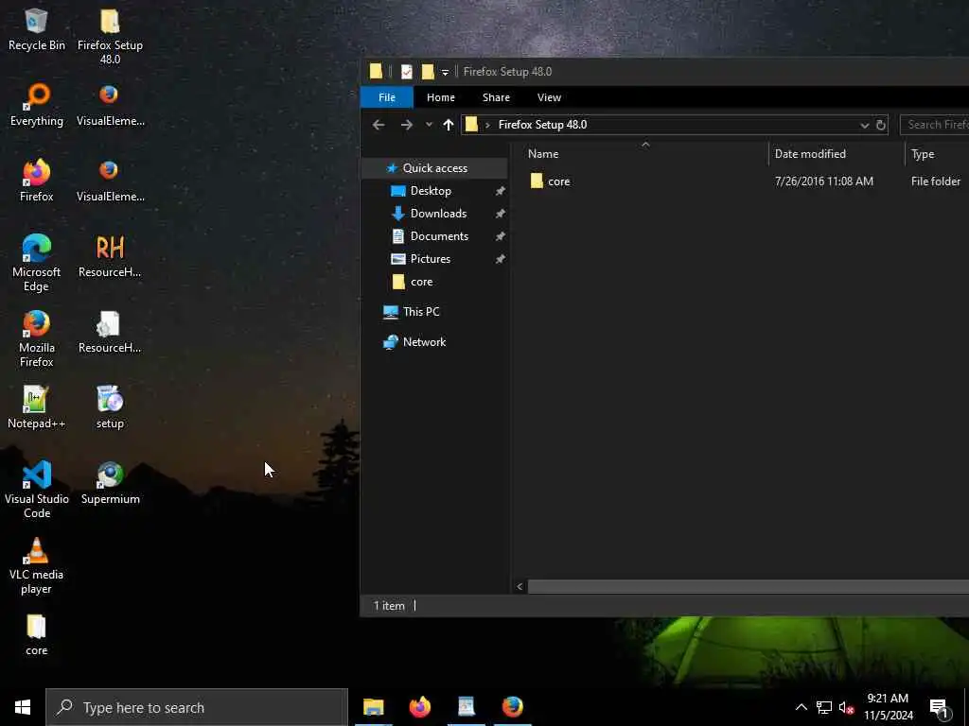
Task: Select the Firefox desktop shortcut
Action: pyautogui.click(x=37, y=181)
